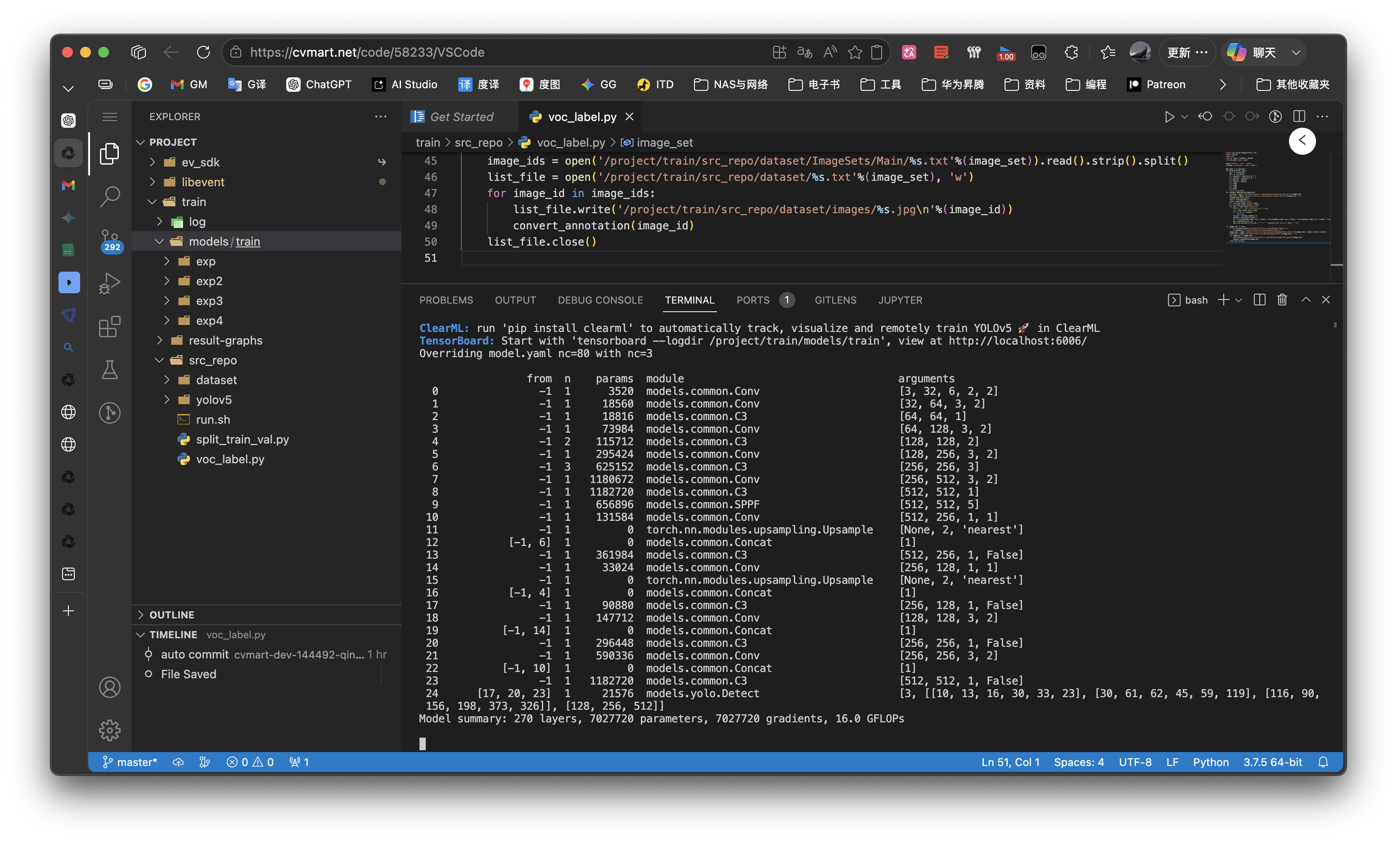This screenshot has width=1397, height=842.
Task: Toggle the hamburger menu in activity bar
Action: click(109, 117)
